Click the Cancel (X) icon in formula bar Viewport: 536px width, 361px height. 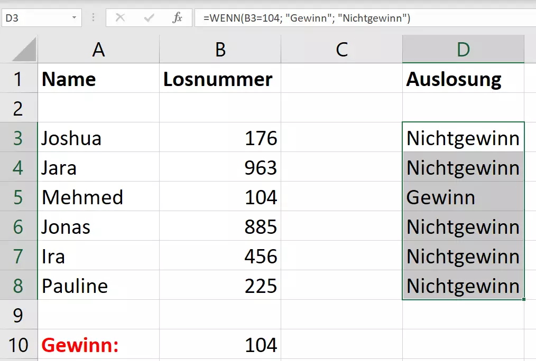(120, 17)
